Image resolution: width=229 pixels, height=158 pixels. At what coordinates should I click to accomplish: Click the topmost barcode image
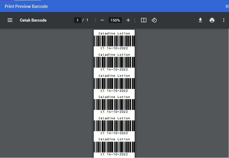(114, 41)
